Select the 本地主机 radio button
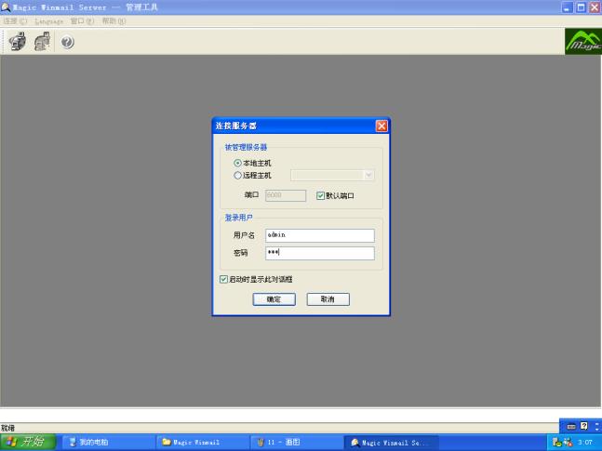The image size is (602, 451). (237, 163)
